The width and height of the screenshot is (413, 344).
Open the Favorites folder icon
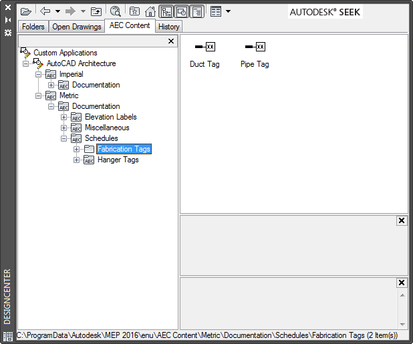coord(134,11)
